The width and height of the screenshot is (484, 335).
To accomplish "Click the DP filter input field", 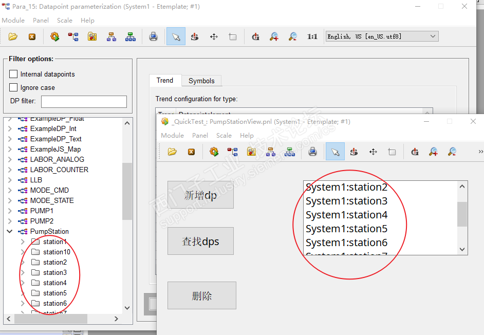I will tap(84, 102).
